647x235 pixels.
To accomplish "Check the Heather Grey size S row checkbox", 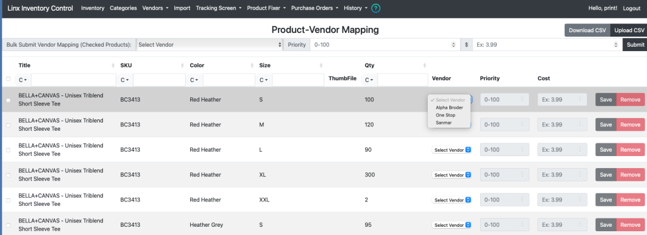I will pos(8,225).
